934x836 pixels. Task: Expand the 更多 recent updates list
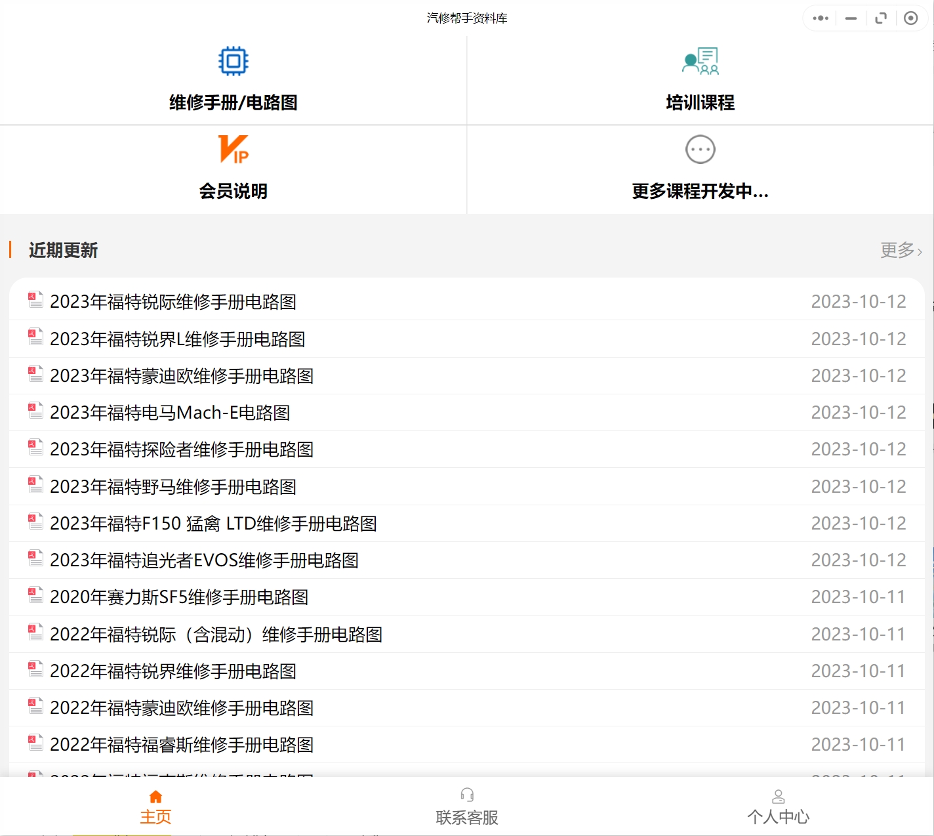(x=896, y=251)
